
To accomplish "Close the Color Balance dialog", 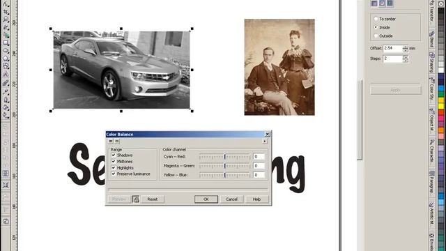I will click(267, 135).
